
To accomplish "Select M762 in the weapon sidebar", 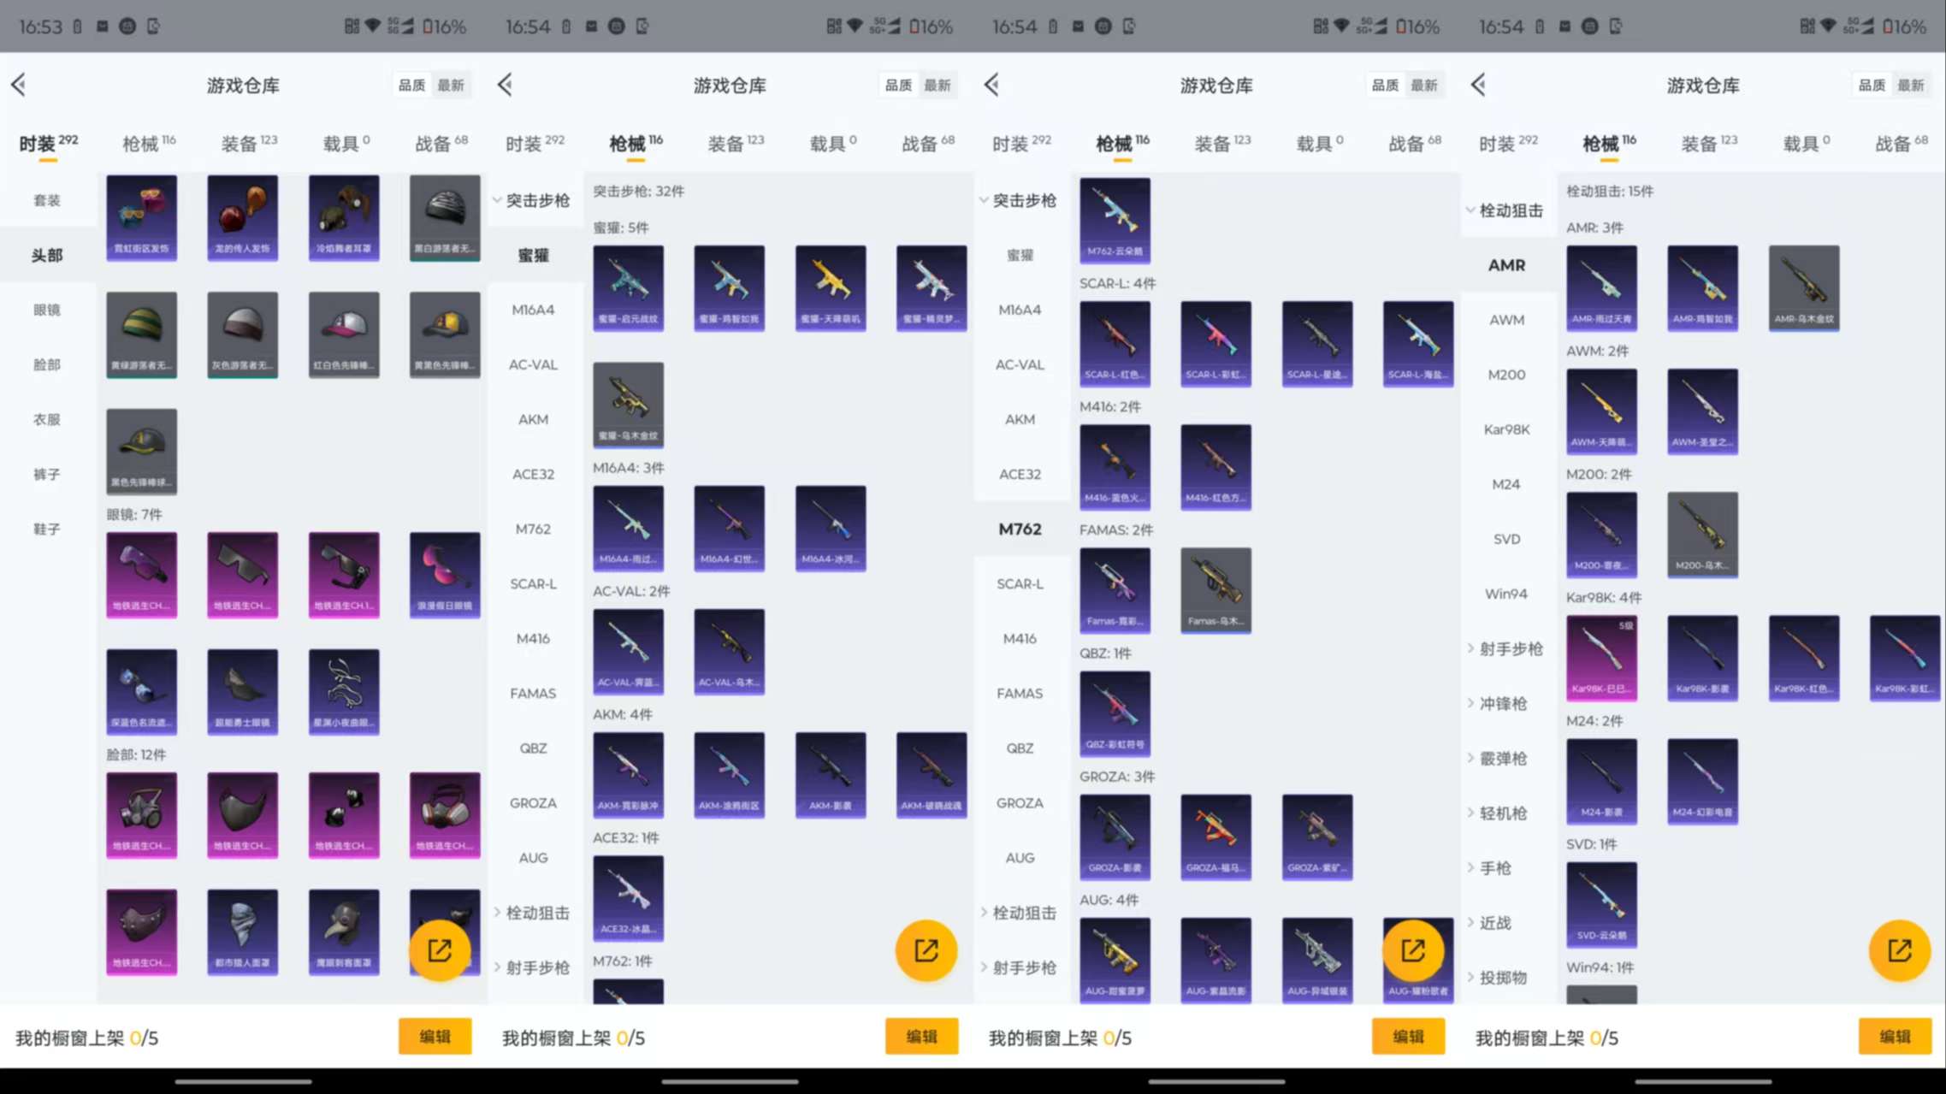I will click(x=1020, y=529).
